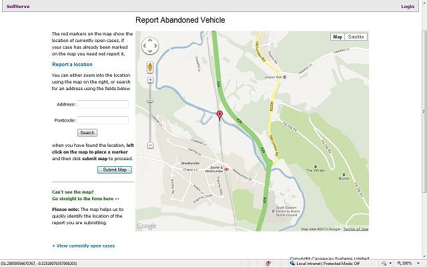The width and height of the screenshot is (427, 267).
Task: Pan the map up with the arrow
Action: pos(150,40)
